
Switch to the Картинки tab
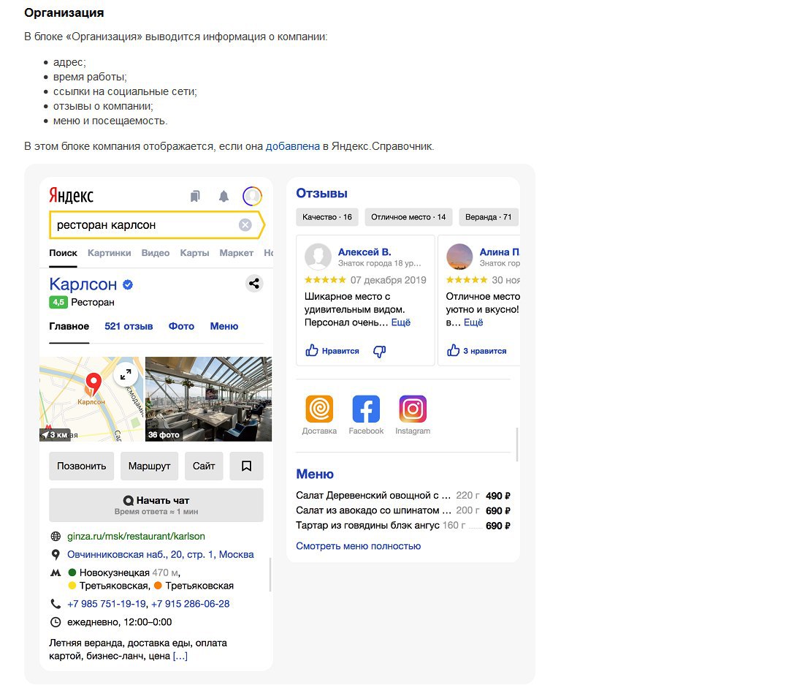click(110, 253)
